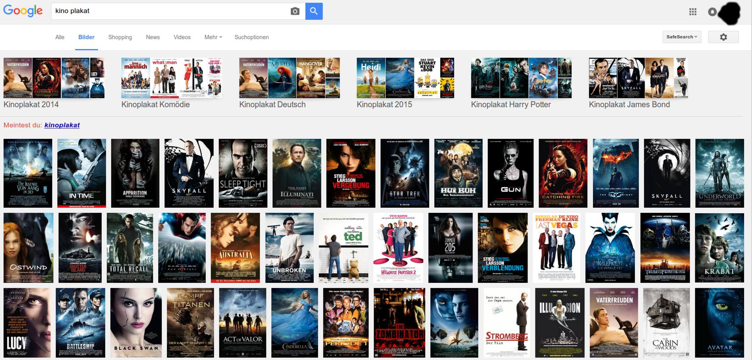
Task: Expand the Mehr menu
Action: point(213,37)
